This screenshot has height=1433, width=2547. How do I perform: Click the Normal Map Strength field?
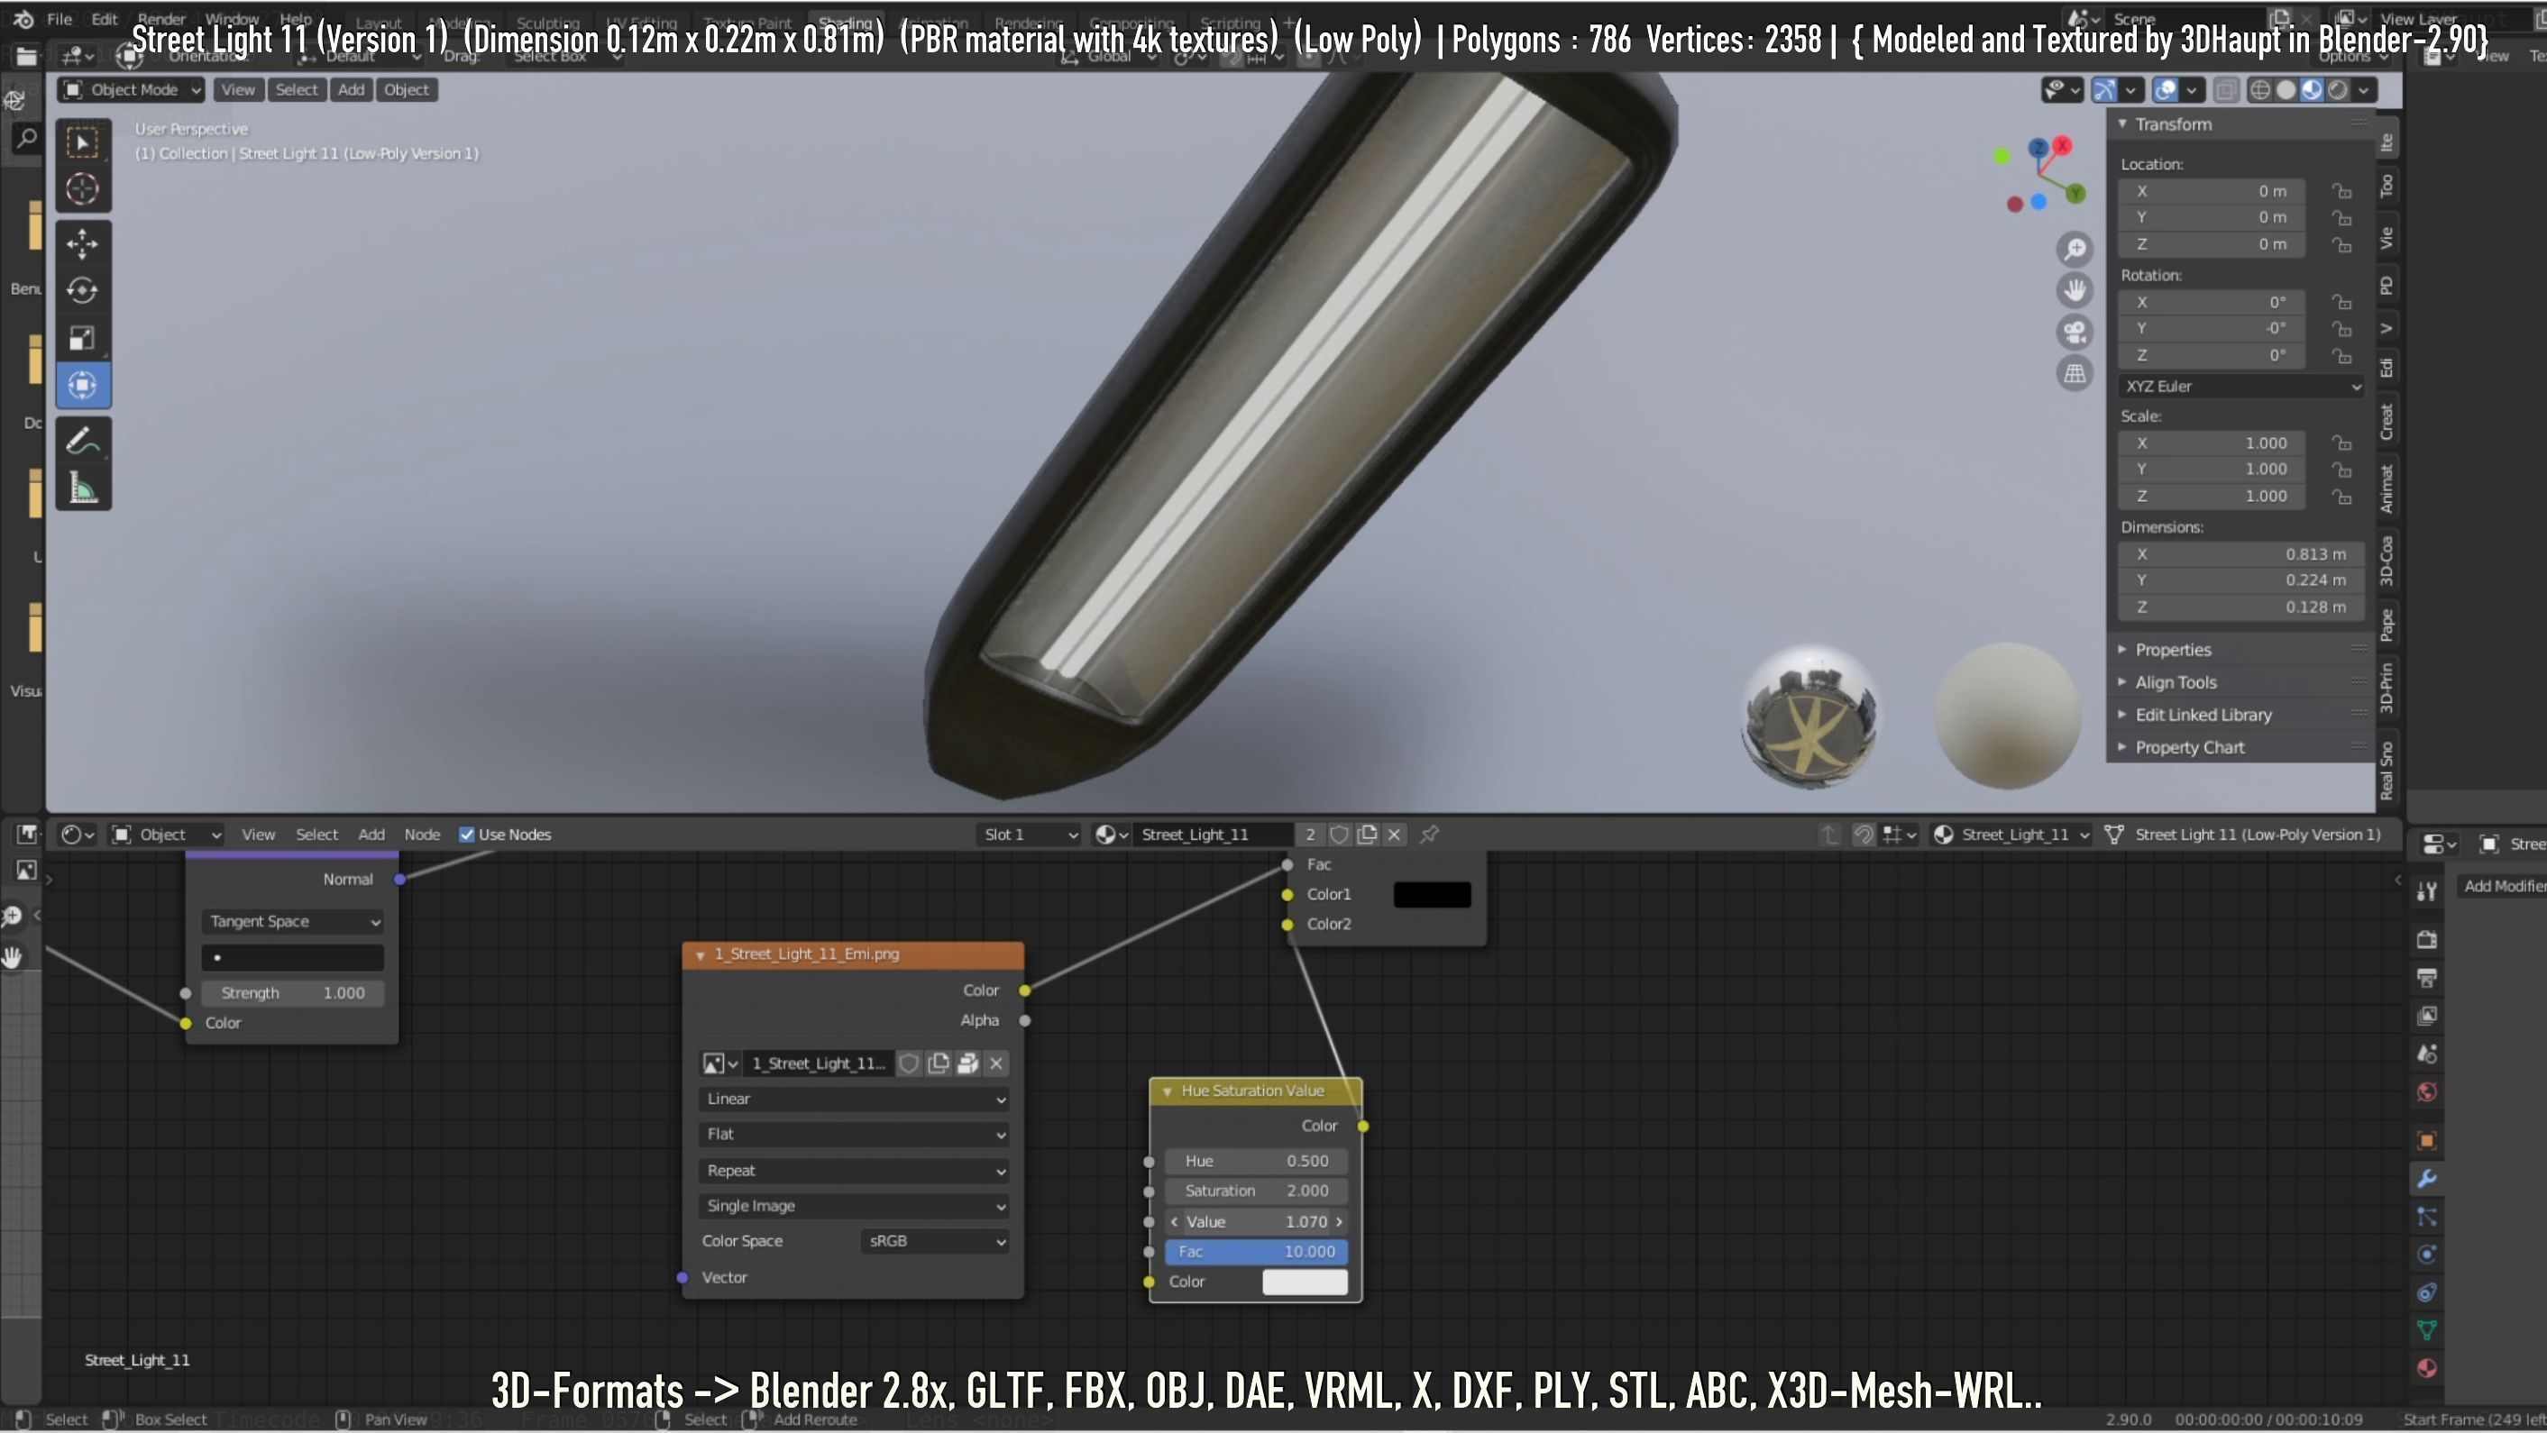pos(293,993)
